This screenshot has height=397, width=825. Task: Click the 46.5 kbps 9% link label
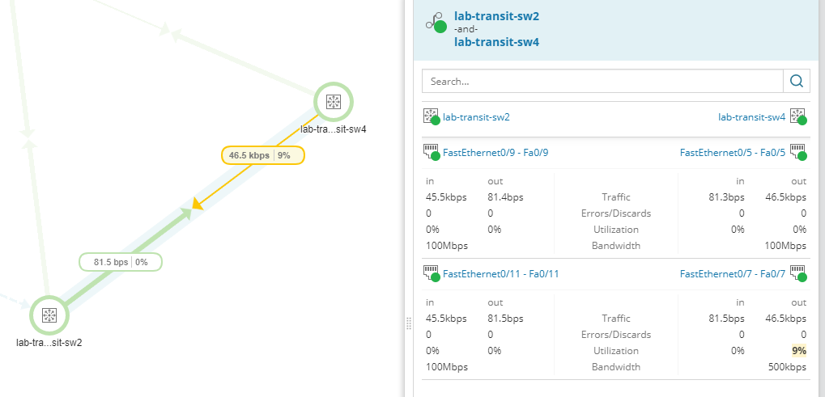click(x=262, y=155)
